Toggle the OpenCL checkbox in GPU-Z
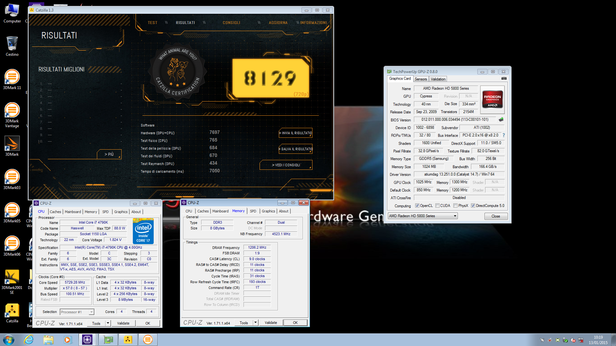 click(417, 206)
